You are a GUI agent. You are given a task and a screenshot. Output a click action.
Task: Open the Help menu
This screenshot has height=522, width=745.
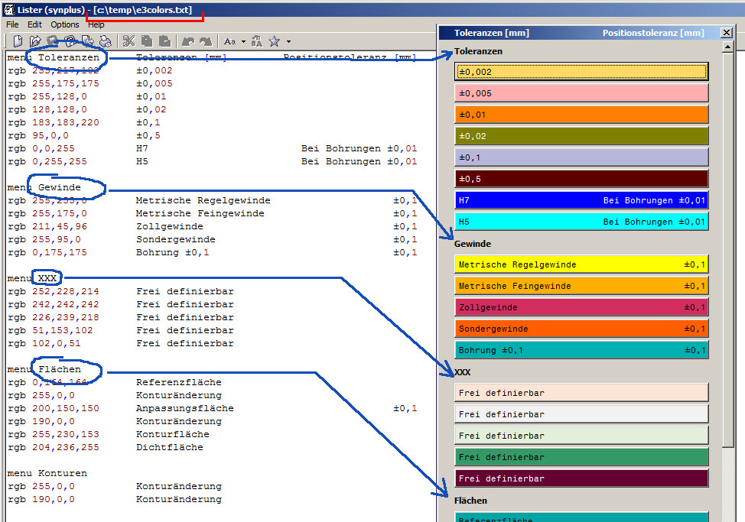pyautogui.click(x=96, y=24)
